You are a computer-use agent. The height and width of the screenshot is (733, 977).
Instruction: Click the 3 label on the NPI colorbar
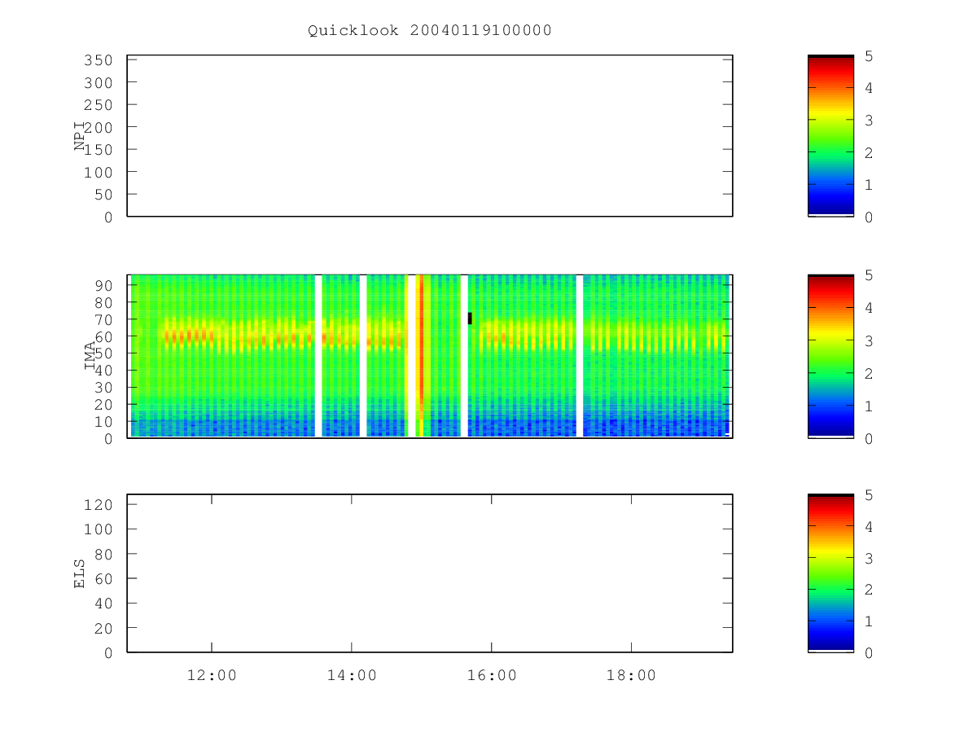click(870, 121)
